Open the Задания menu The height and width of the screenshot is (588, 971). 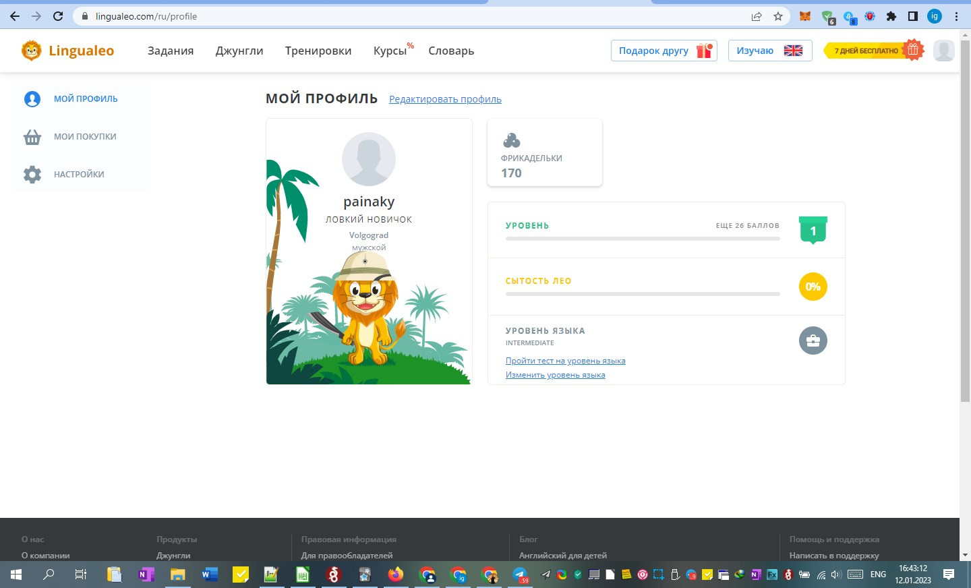[171, 51]
